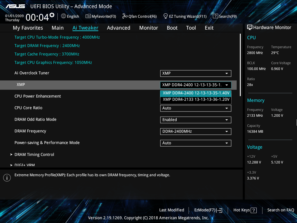The image size is (297, 223).
Task: Click +12V reading 12.288 V
Action: coord(254,162)
